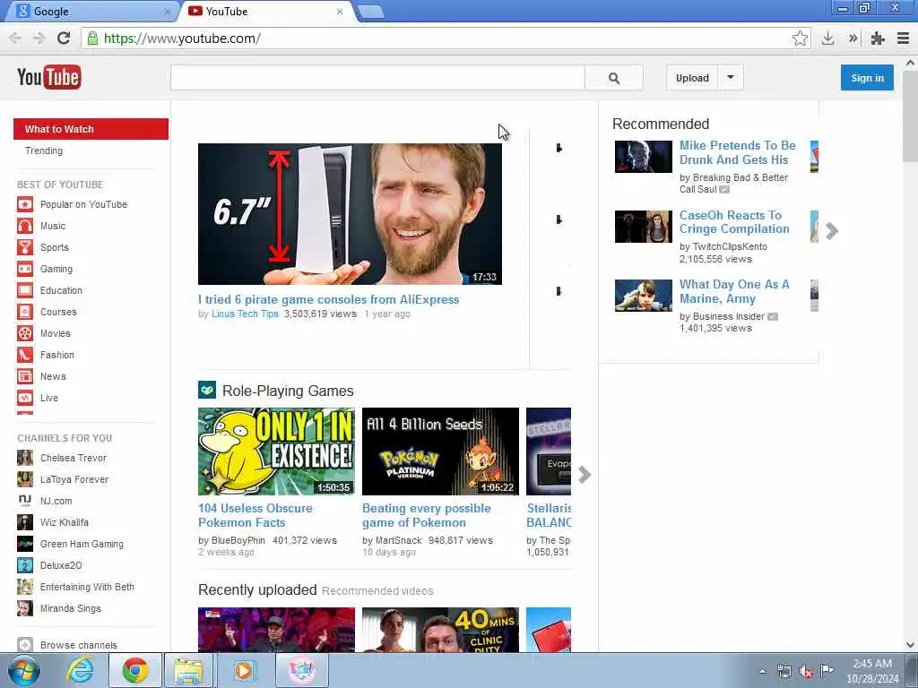Open the Action Center flag icon

[x=827, y=671]
